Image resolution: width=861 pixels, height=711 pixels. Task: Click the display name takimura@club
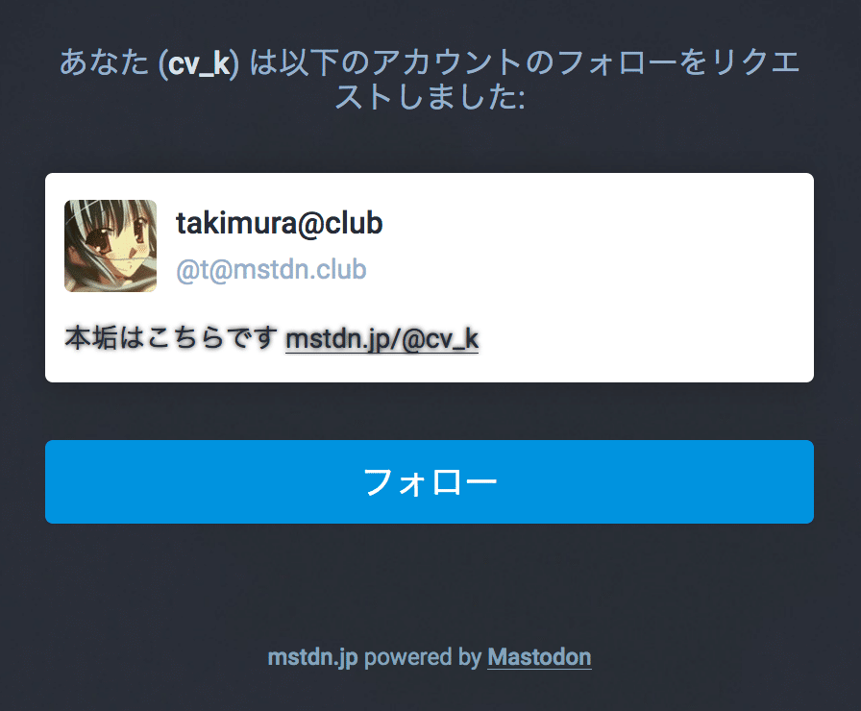(x=279, y=223)
